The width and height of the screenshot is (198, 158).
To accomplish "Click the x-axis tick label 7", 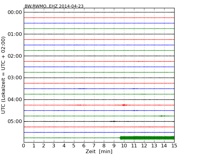I will pyautogui.click(x=94, y=146).
